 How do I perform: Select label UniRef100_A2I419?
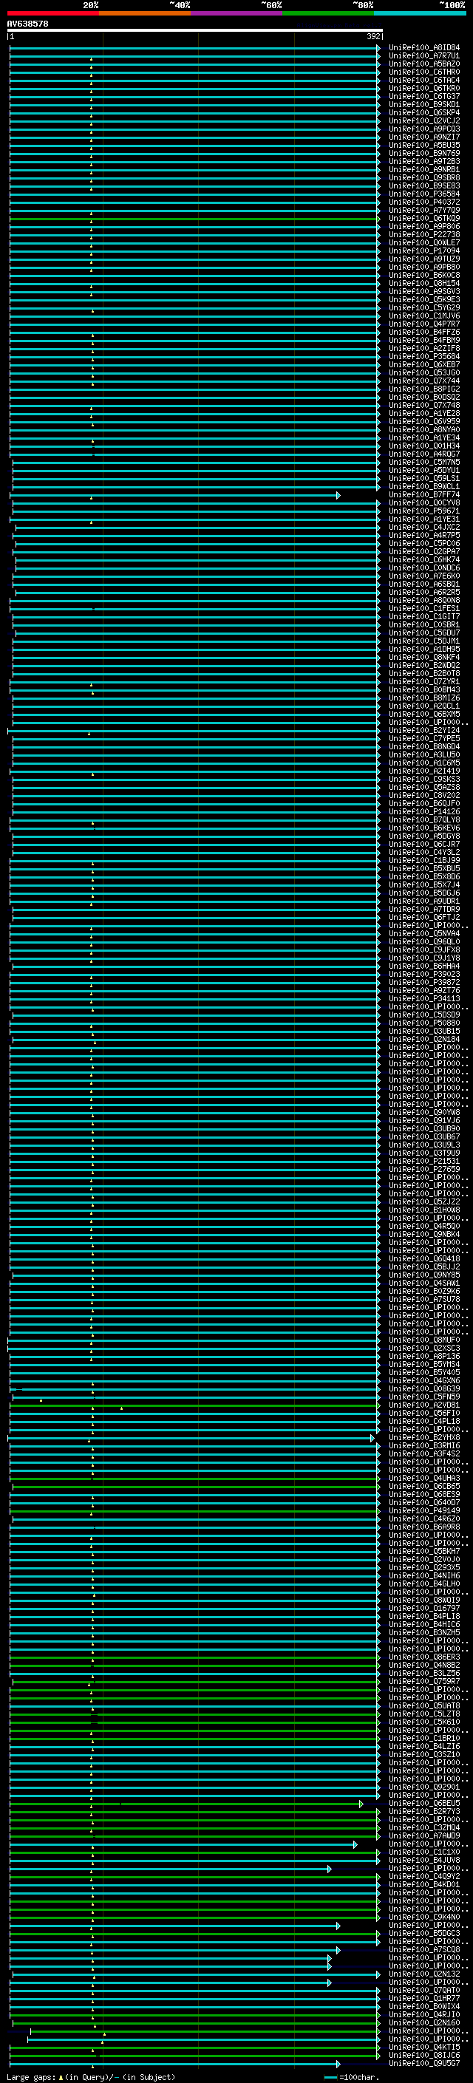tap(423, 771)
